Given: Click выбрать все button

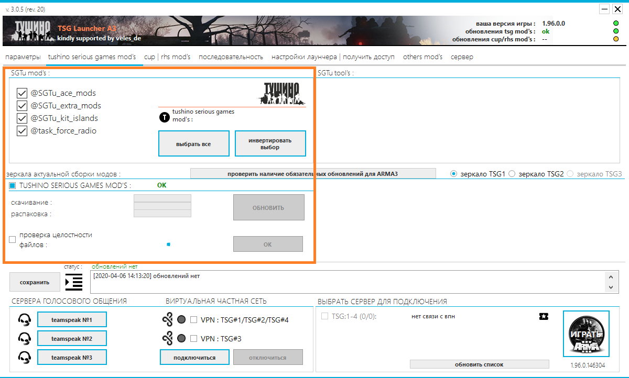Looking at the screenshot, I should pos(194,143).
